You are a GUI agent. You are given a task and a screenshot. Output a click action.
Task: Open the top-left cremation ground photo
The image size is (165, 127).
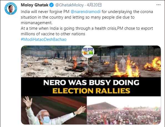pos(55,61)
